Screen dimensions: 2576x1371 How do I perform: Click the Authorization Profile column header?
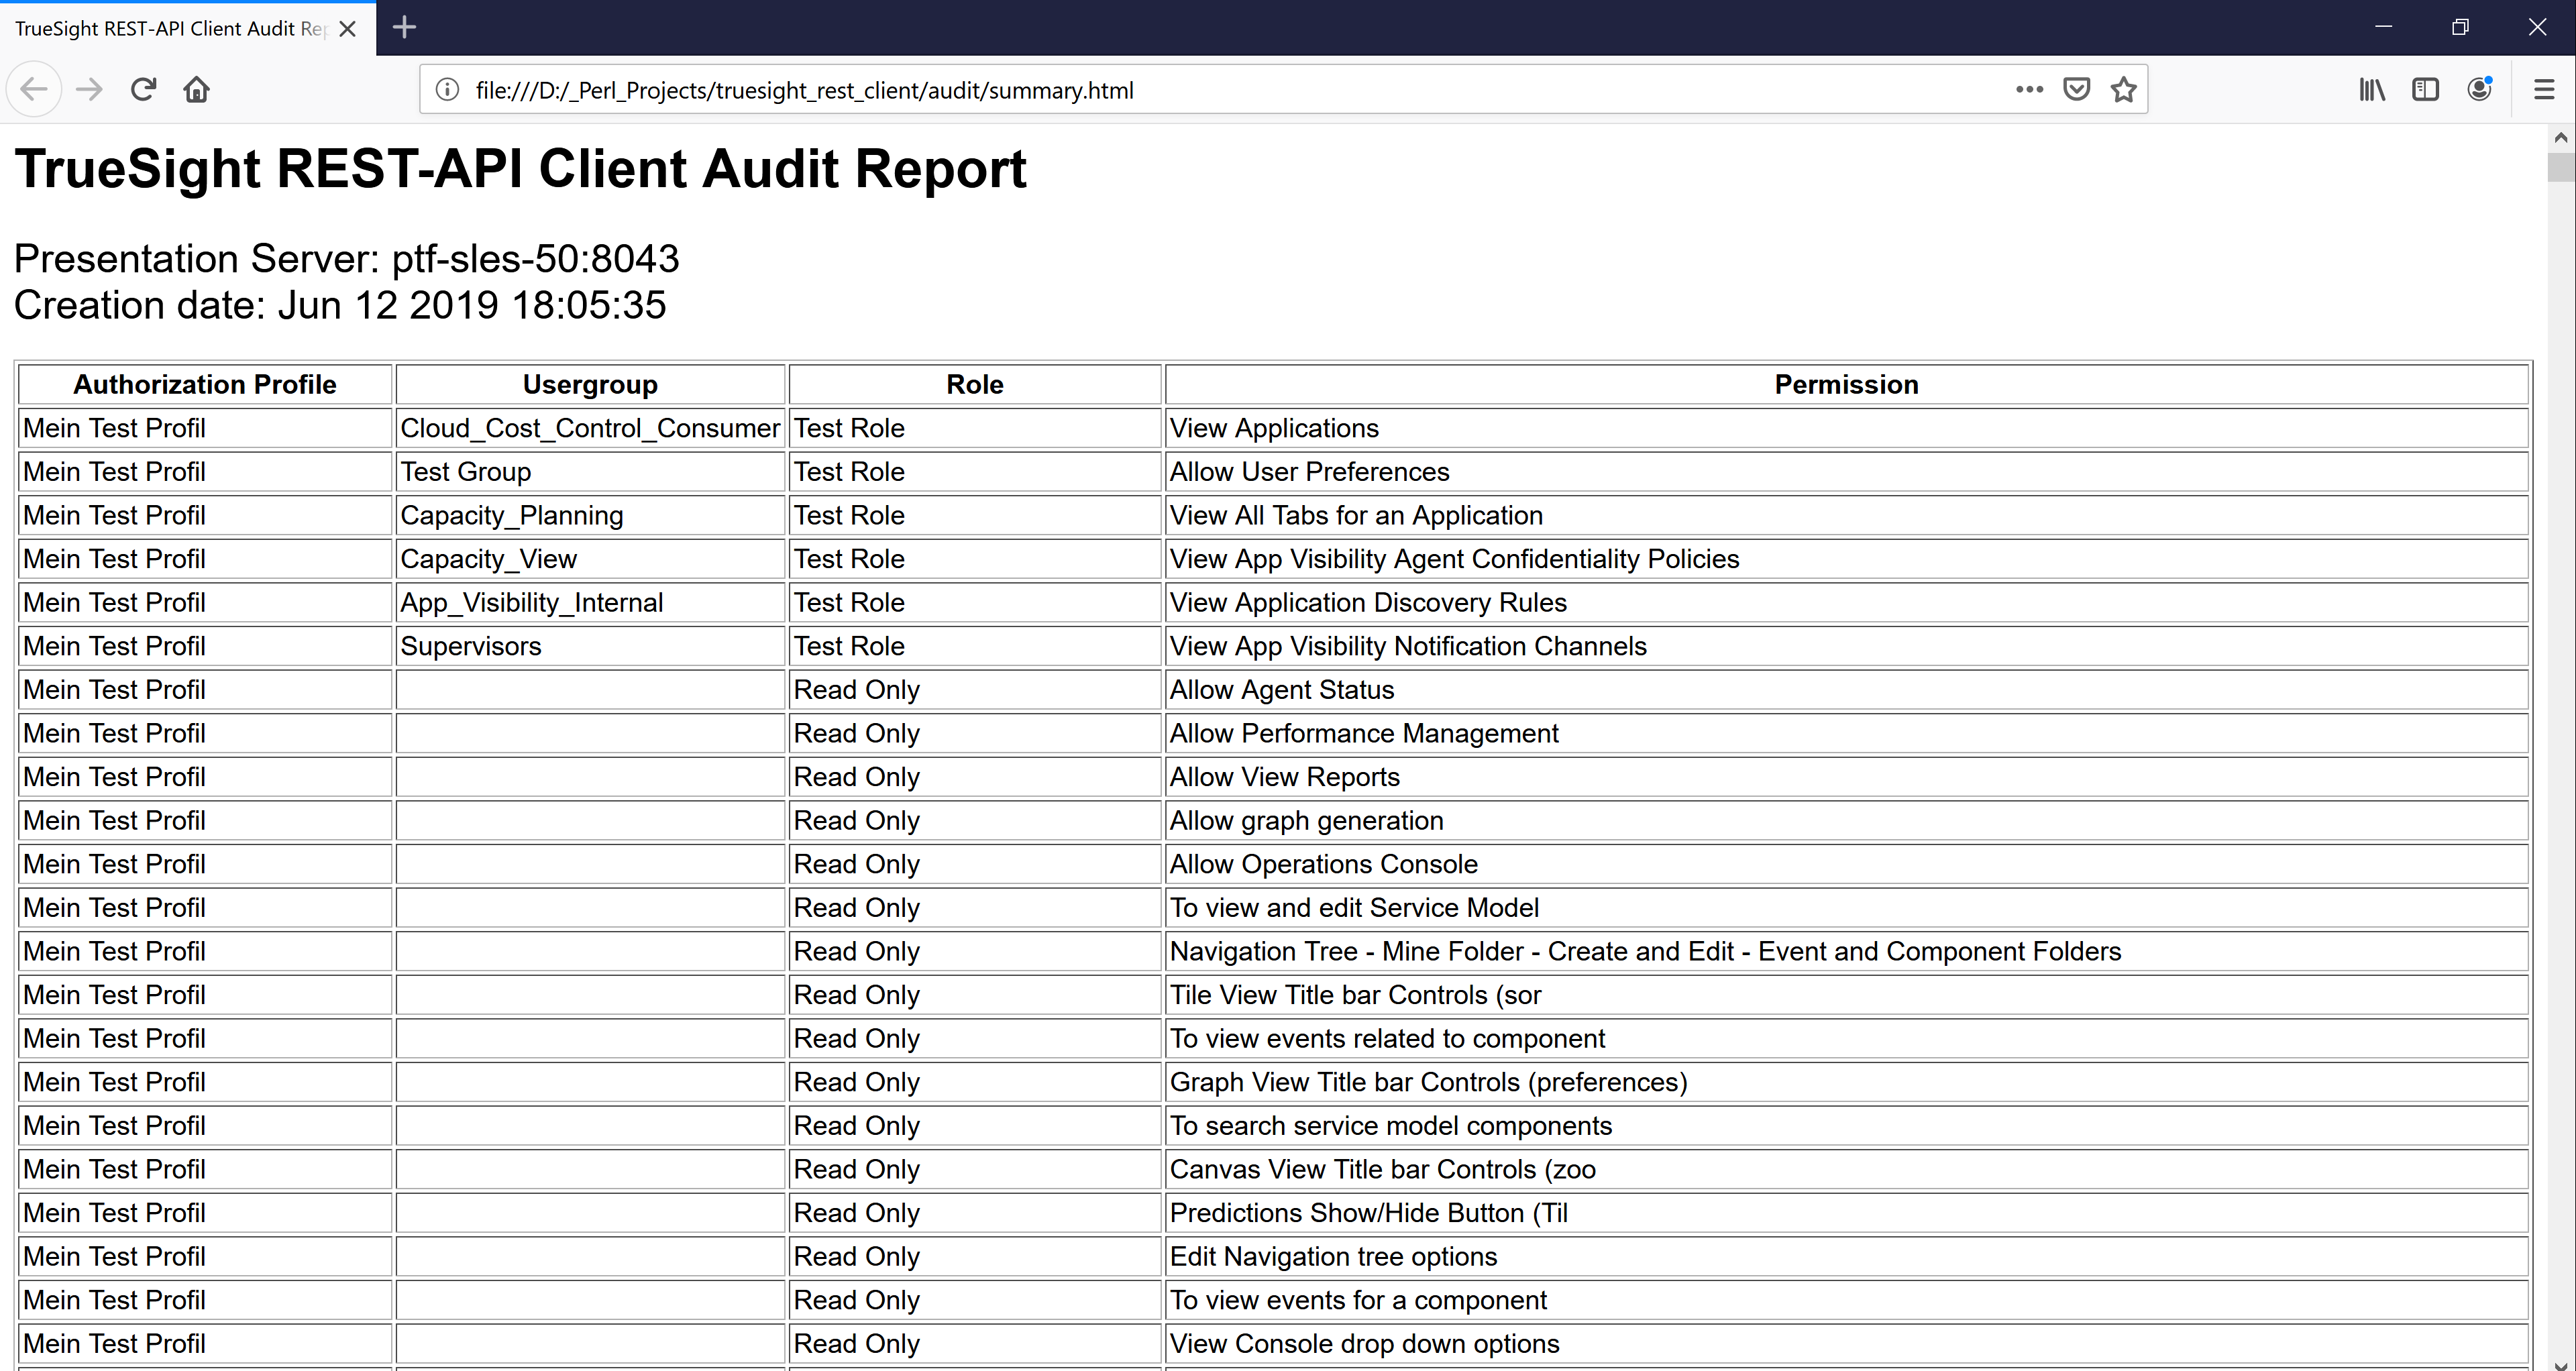(x=205, y=385)
